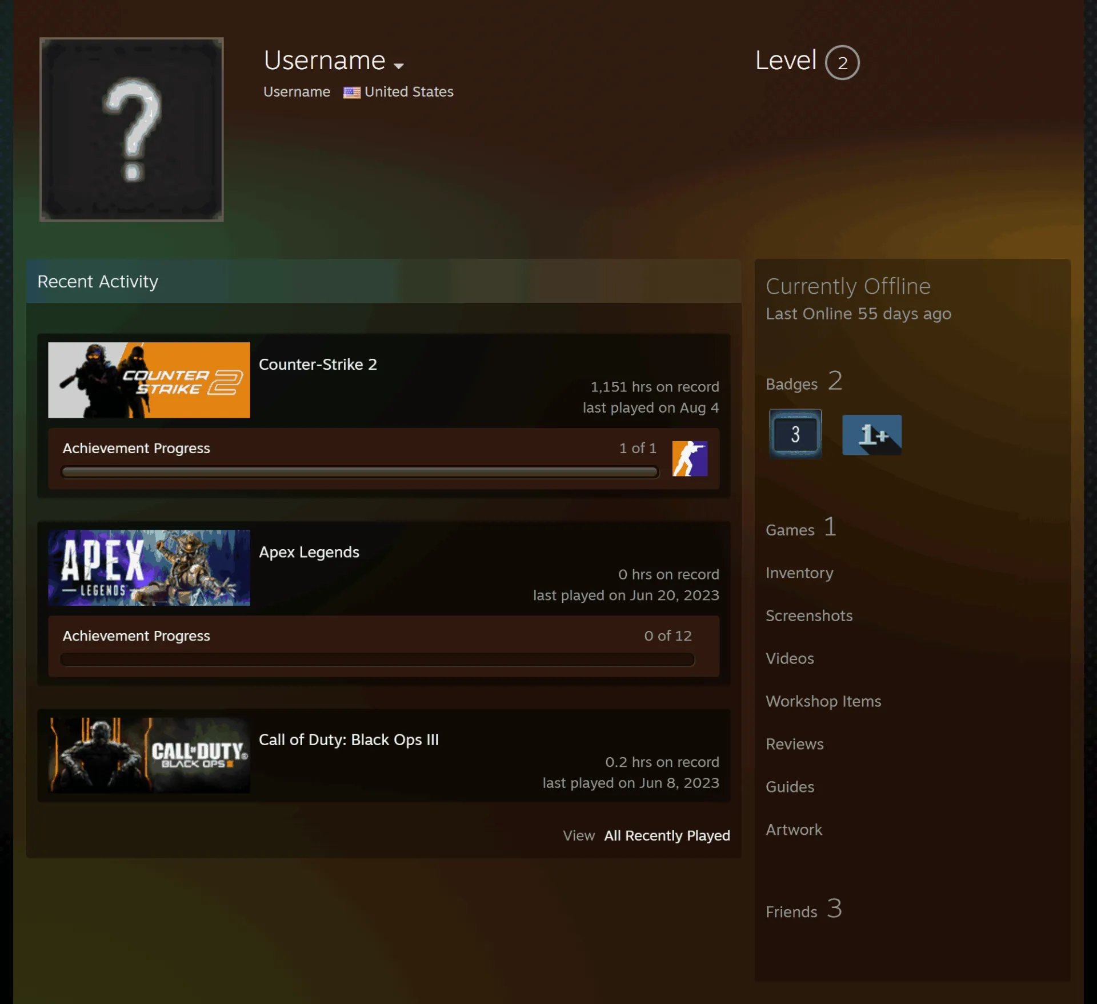Open the Artwork link

pyautogui.click(x=794, y=830)
